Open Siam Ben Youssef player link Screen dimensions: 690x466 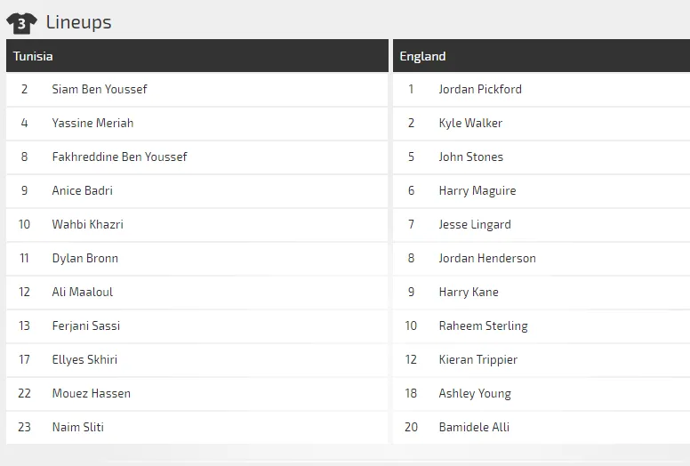pos(100,89)
